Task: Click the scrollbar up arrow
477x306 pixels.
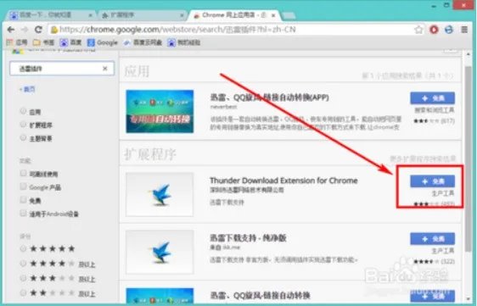Action: pyautogui.click(x=468, y=54)
